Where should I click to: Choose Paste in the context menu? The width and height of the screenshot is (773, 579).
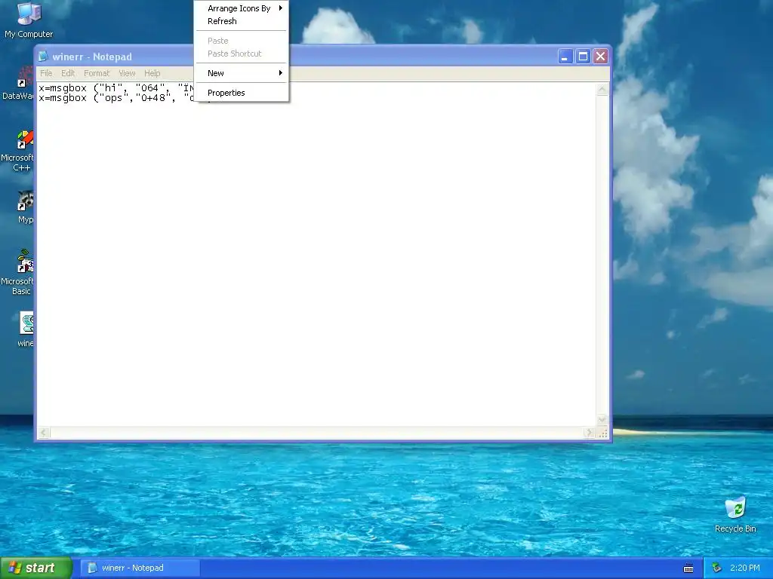(x=242, y=41)
